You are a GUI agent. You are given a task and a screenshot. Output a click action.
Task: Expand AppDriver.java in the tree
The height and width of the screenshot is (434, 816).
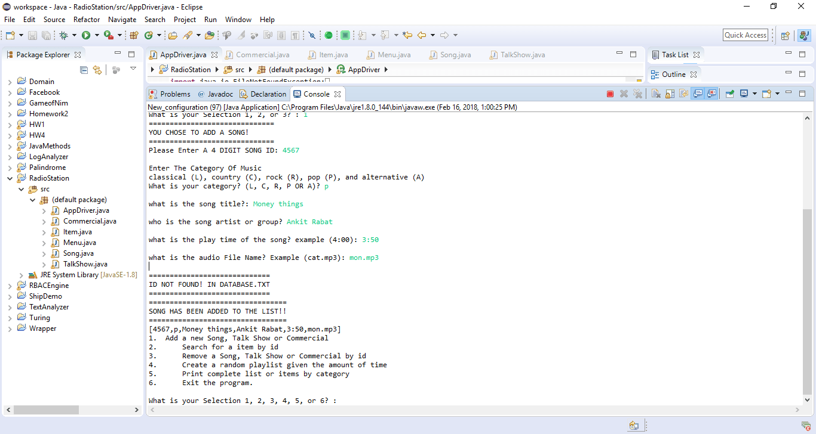click(44, 210)
